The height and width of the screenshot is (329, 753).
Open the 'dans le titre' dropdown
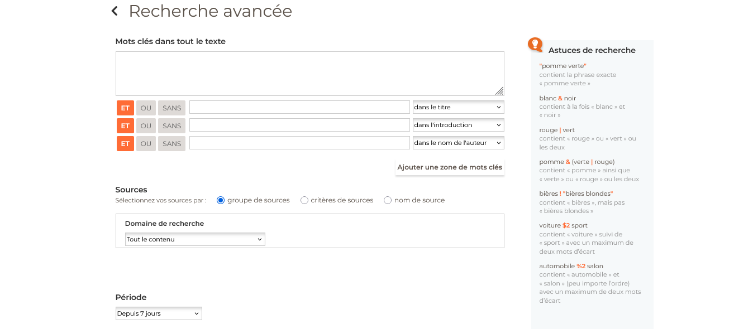click(x=458, y=107)
